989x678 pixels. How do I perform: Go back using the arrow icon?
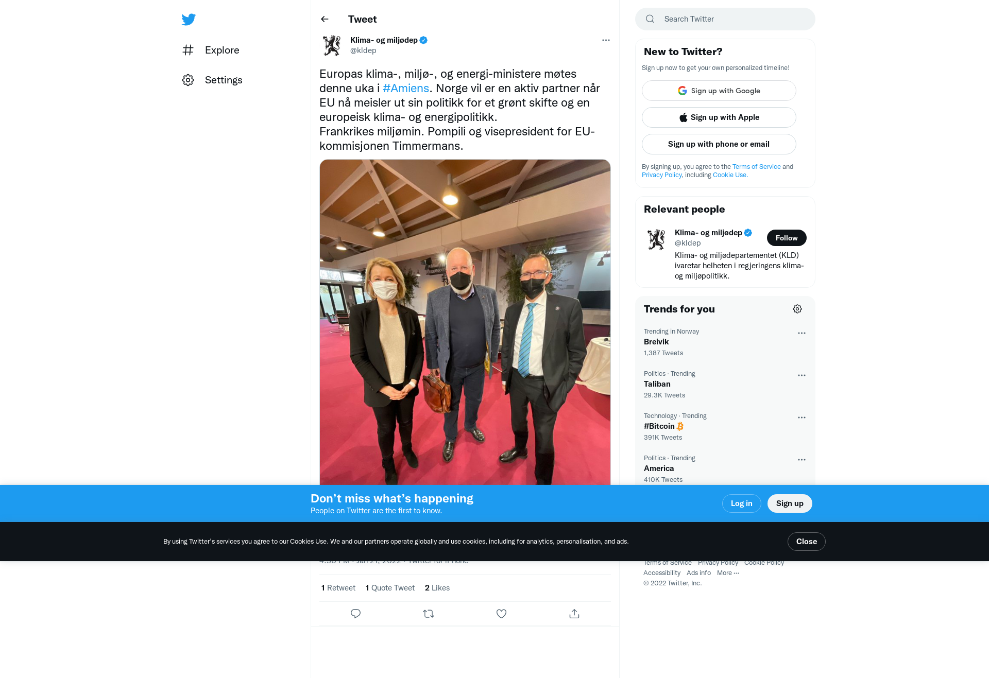click(x=325, y=19)
